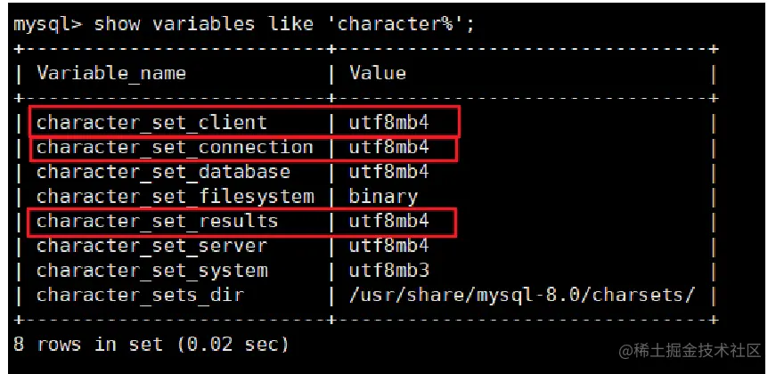
Task: Click the utf8mb4 value of character_set_client
Action: [x=389, y=123]
